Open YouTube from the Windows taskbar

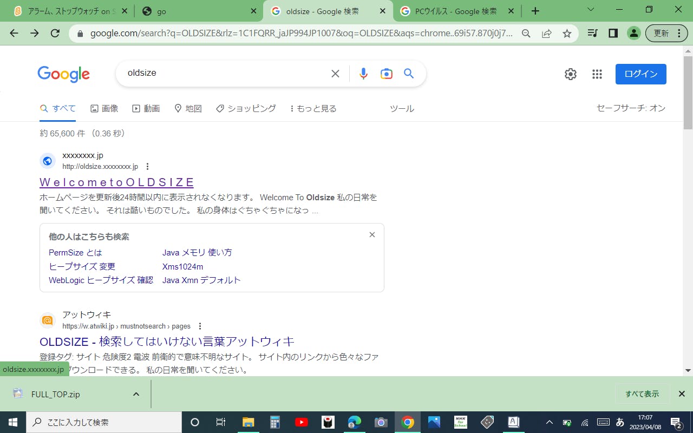tap(302, 422)
